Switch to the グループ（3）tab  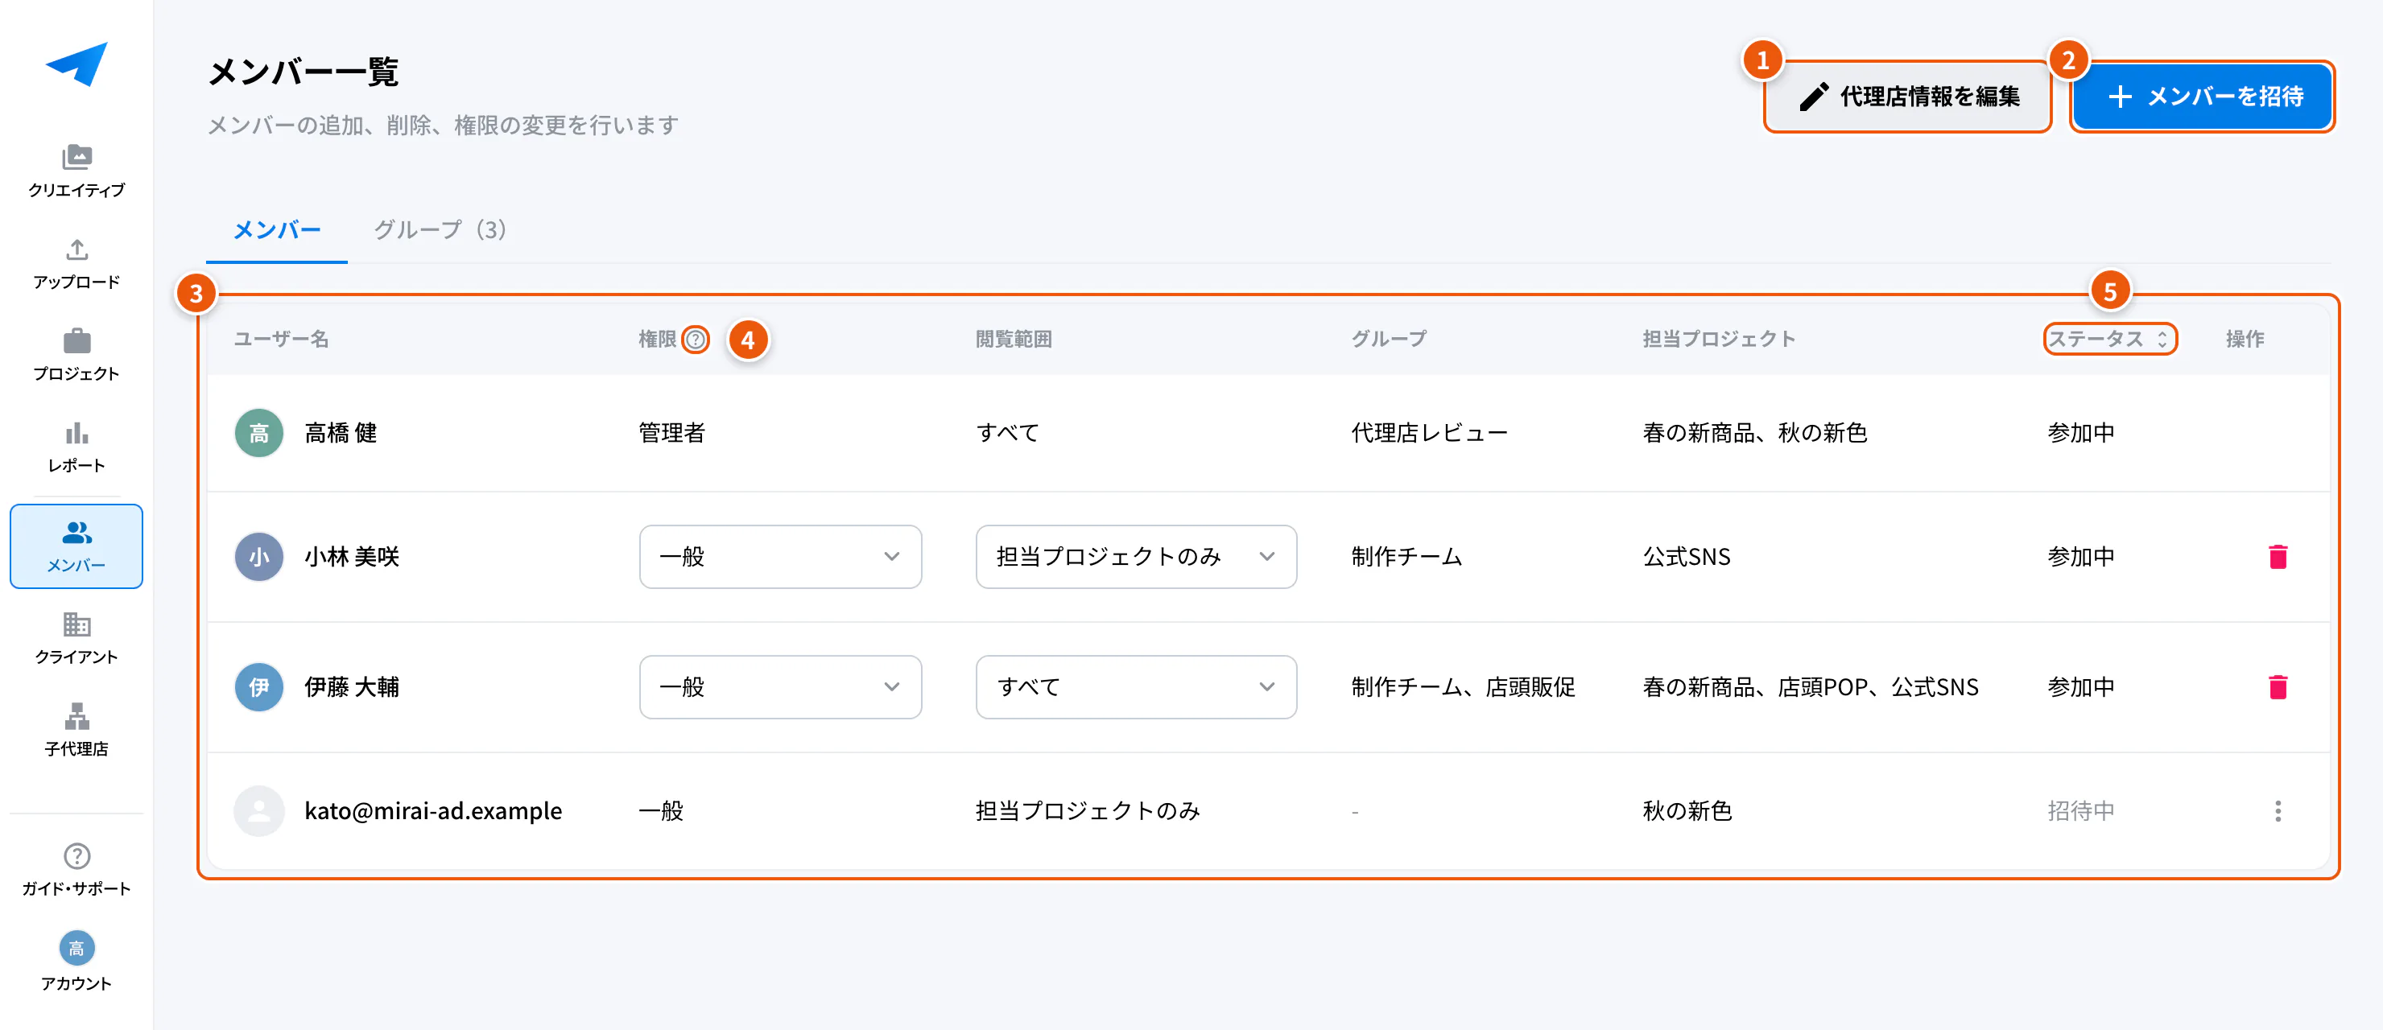440,229
